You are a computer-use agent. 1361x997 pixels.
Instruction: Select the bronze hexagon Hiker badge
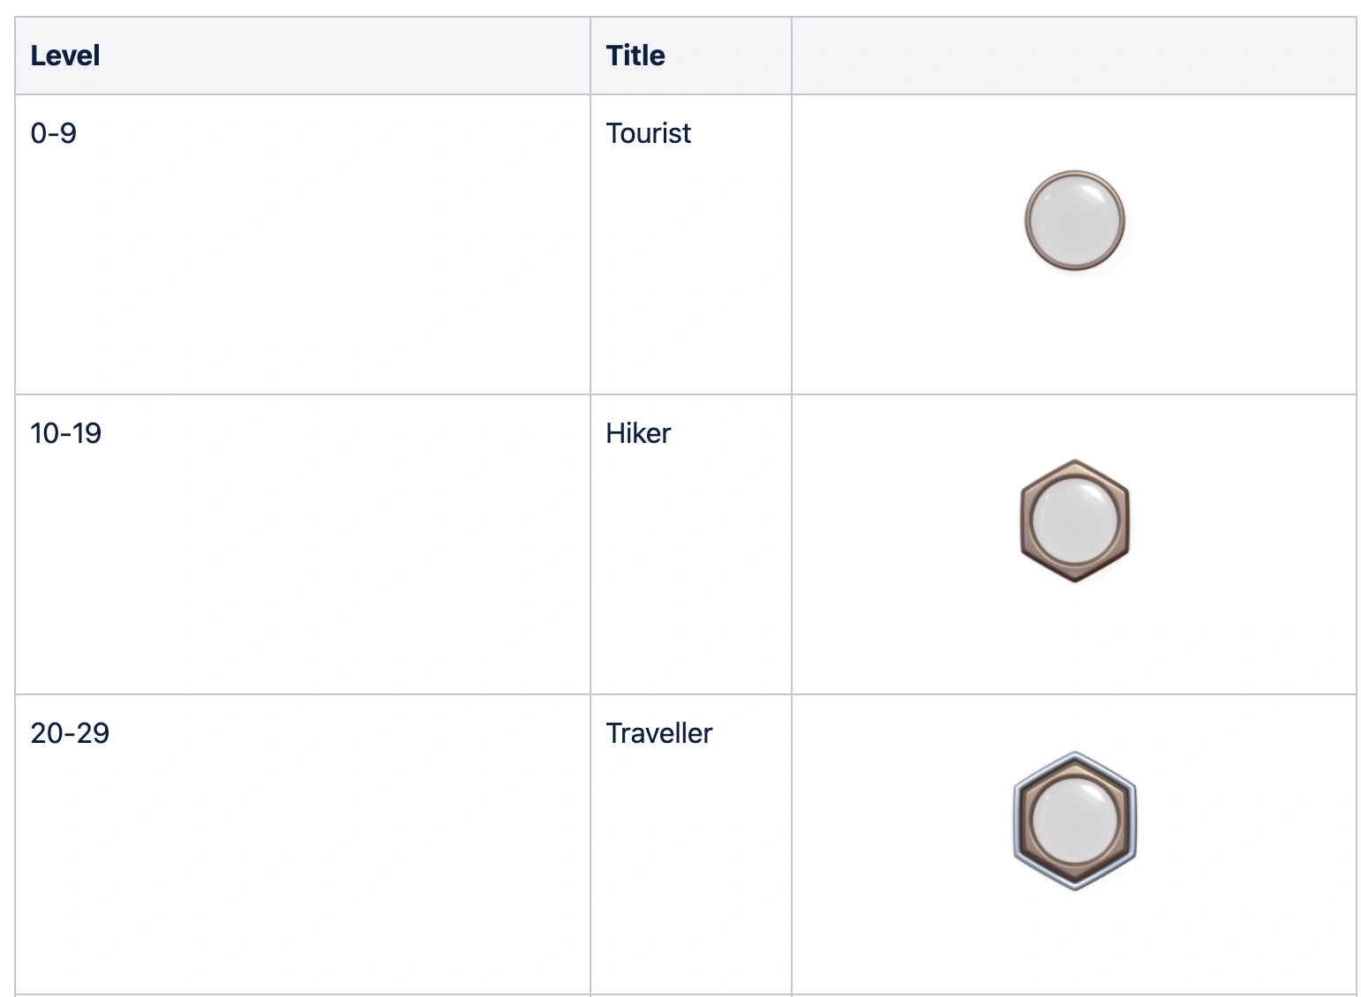tap(1074, 521)
